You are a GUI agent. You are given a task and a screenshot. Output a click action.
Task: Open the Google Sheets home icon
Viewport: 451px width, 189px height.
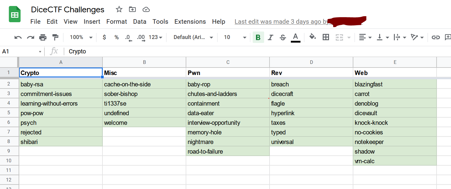coord(14,15)
